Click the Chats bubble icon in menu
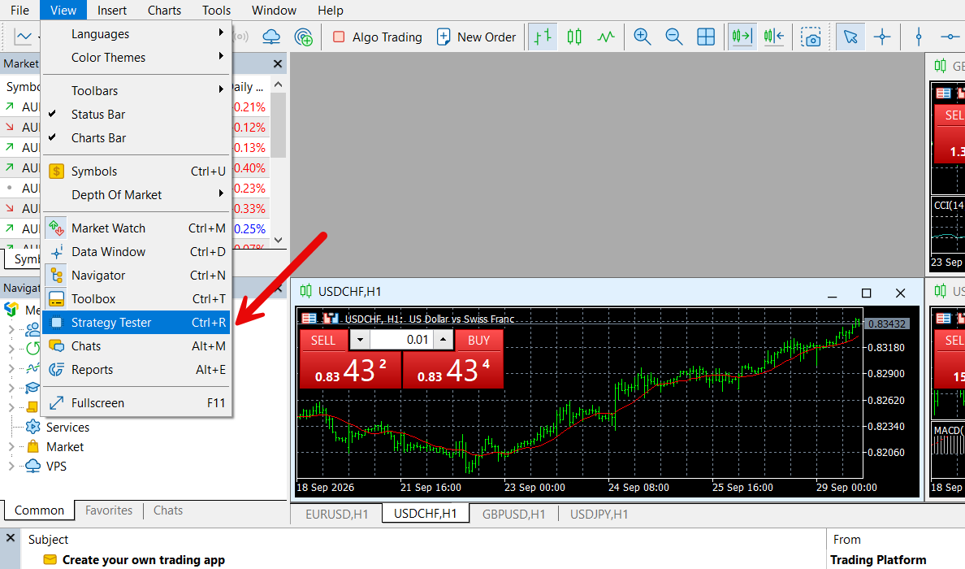The height and width of the screenshot is (569, 965). coord(57,346)
